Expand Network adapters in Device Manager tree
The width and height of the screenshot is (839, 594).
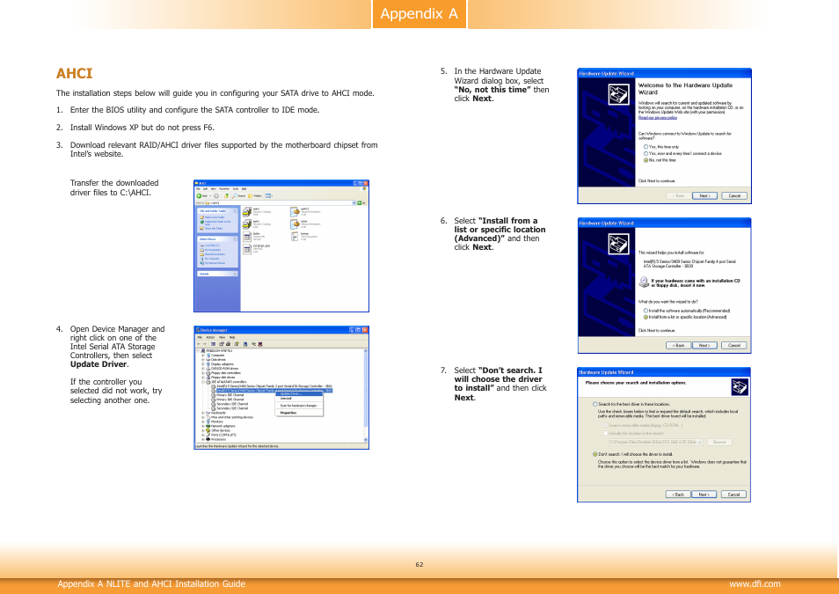[x=203, y=426]
